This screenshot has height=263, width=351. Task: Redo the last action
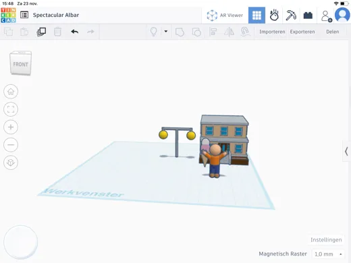tap(90, 32)
